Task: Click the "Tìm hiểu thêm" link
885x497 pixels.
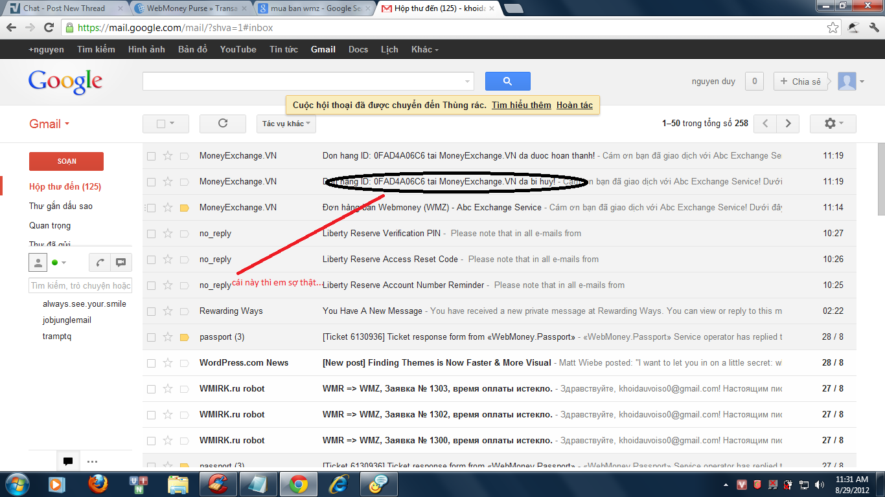Action: pos(522,105)
